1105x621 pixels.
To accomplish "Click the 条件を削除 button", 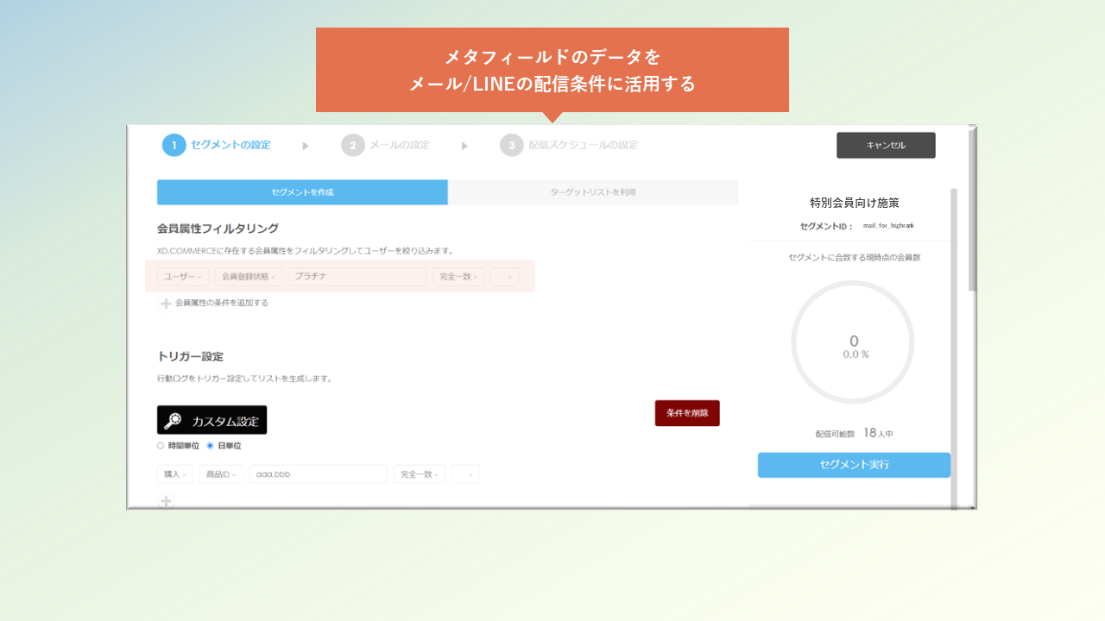I will pyautogui.click(x=687, y=413).
